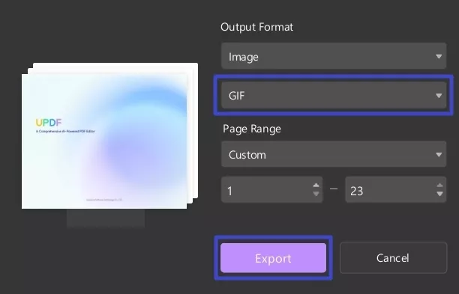Increase the start page with up arrow
Viewport: 459px width, 294px height.
point(316,185)
